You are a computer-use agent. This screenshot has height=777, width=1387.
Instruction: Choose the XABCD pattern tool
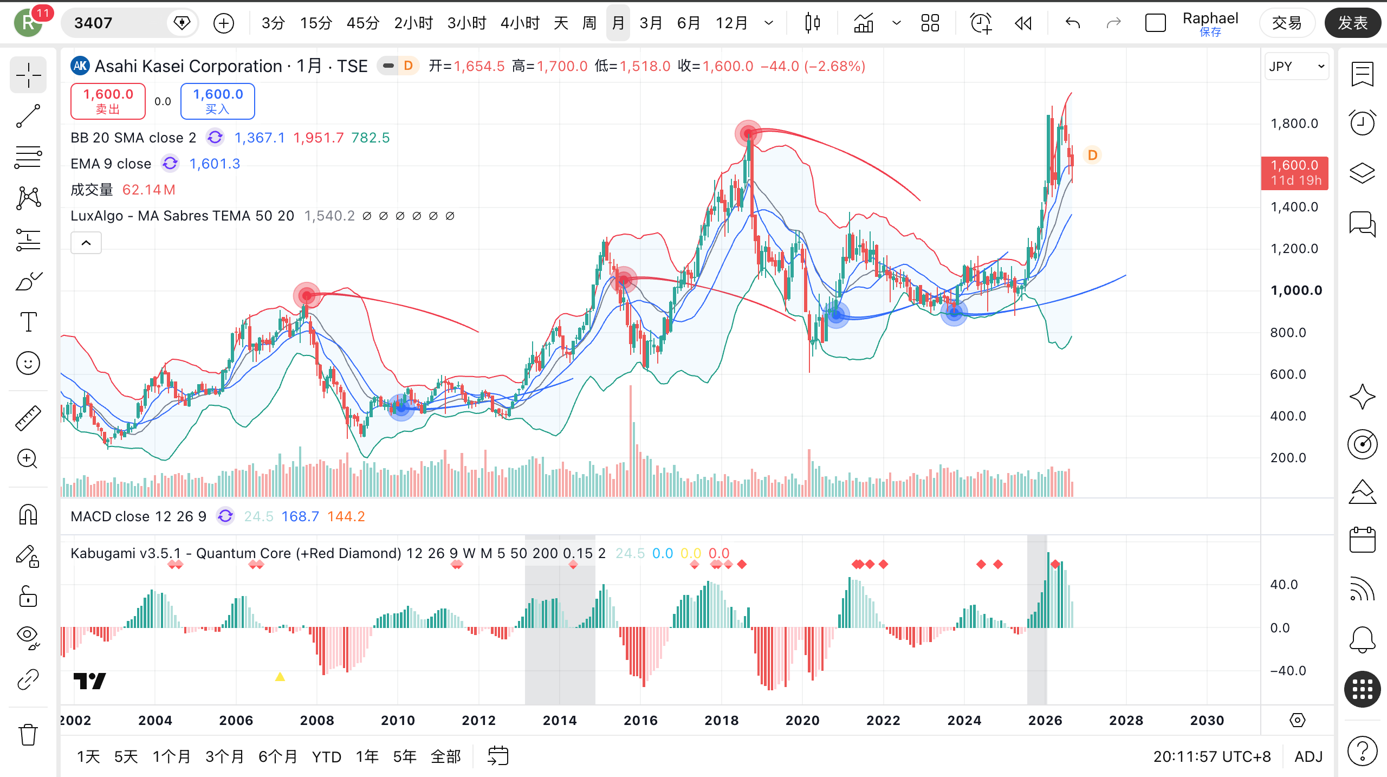[28, 198]
